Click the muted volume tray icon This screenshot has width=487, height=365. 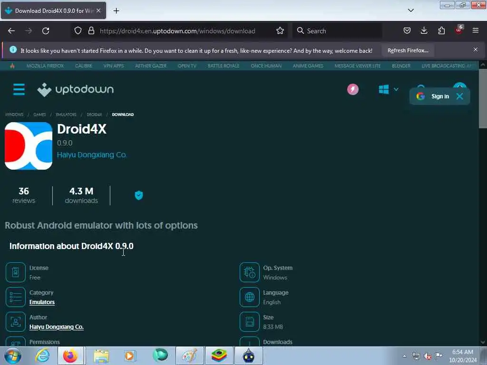point(428,356)
